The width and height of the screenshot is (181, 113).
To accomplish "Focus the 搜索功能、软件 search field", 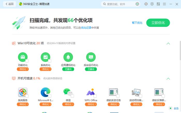I will (x=121, y=4).
